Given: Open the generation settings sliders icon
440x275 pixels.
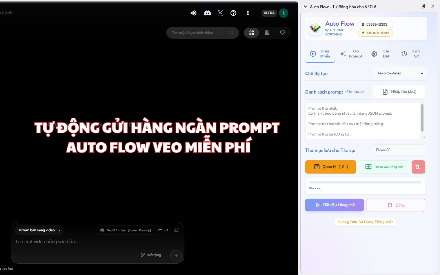Looking at the screenshot, I should click(x=176, y=230).
